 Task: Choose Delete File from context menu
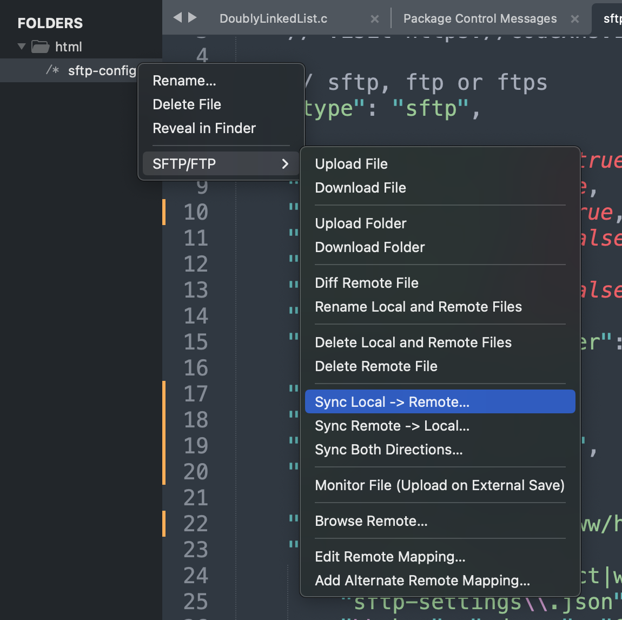(221, 104)
